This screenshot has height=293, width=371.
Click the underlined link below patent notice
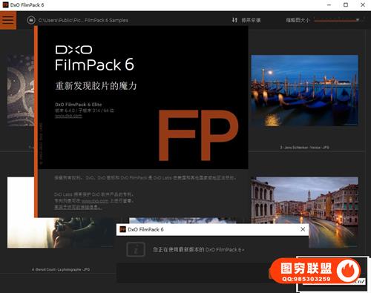point(78,207)
